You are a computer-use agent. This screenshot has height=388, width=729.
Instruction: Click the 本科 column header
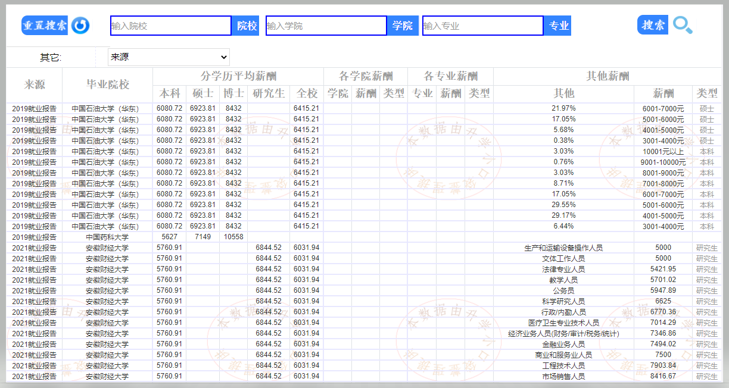point(169,93)
